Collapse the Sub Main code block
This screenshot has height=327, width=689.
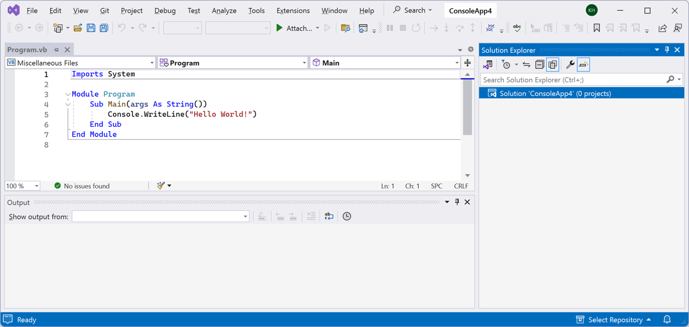pos(68,104)
